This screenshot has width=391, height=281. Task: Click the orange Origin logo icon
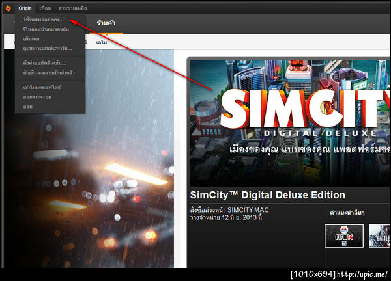coord(8,8)
